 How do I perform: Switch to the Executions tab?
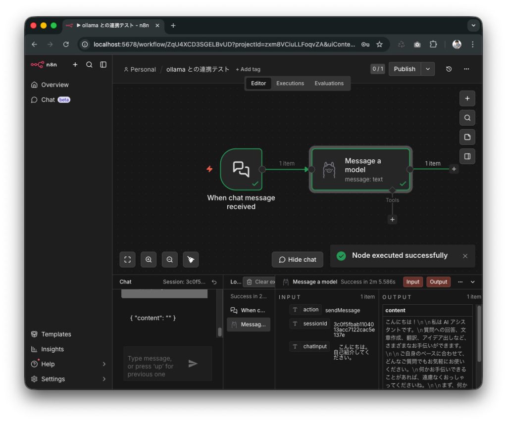coord(290,83)
